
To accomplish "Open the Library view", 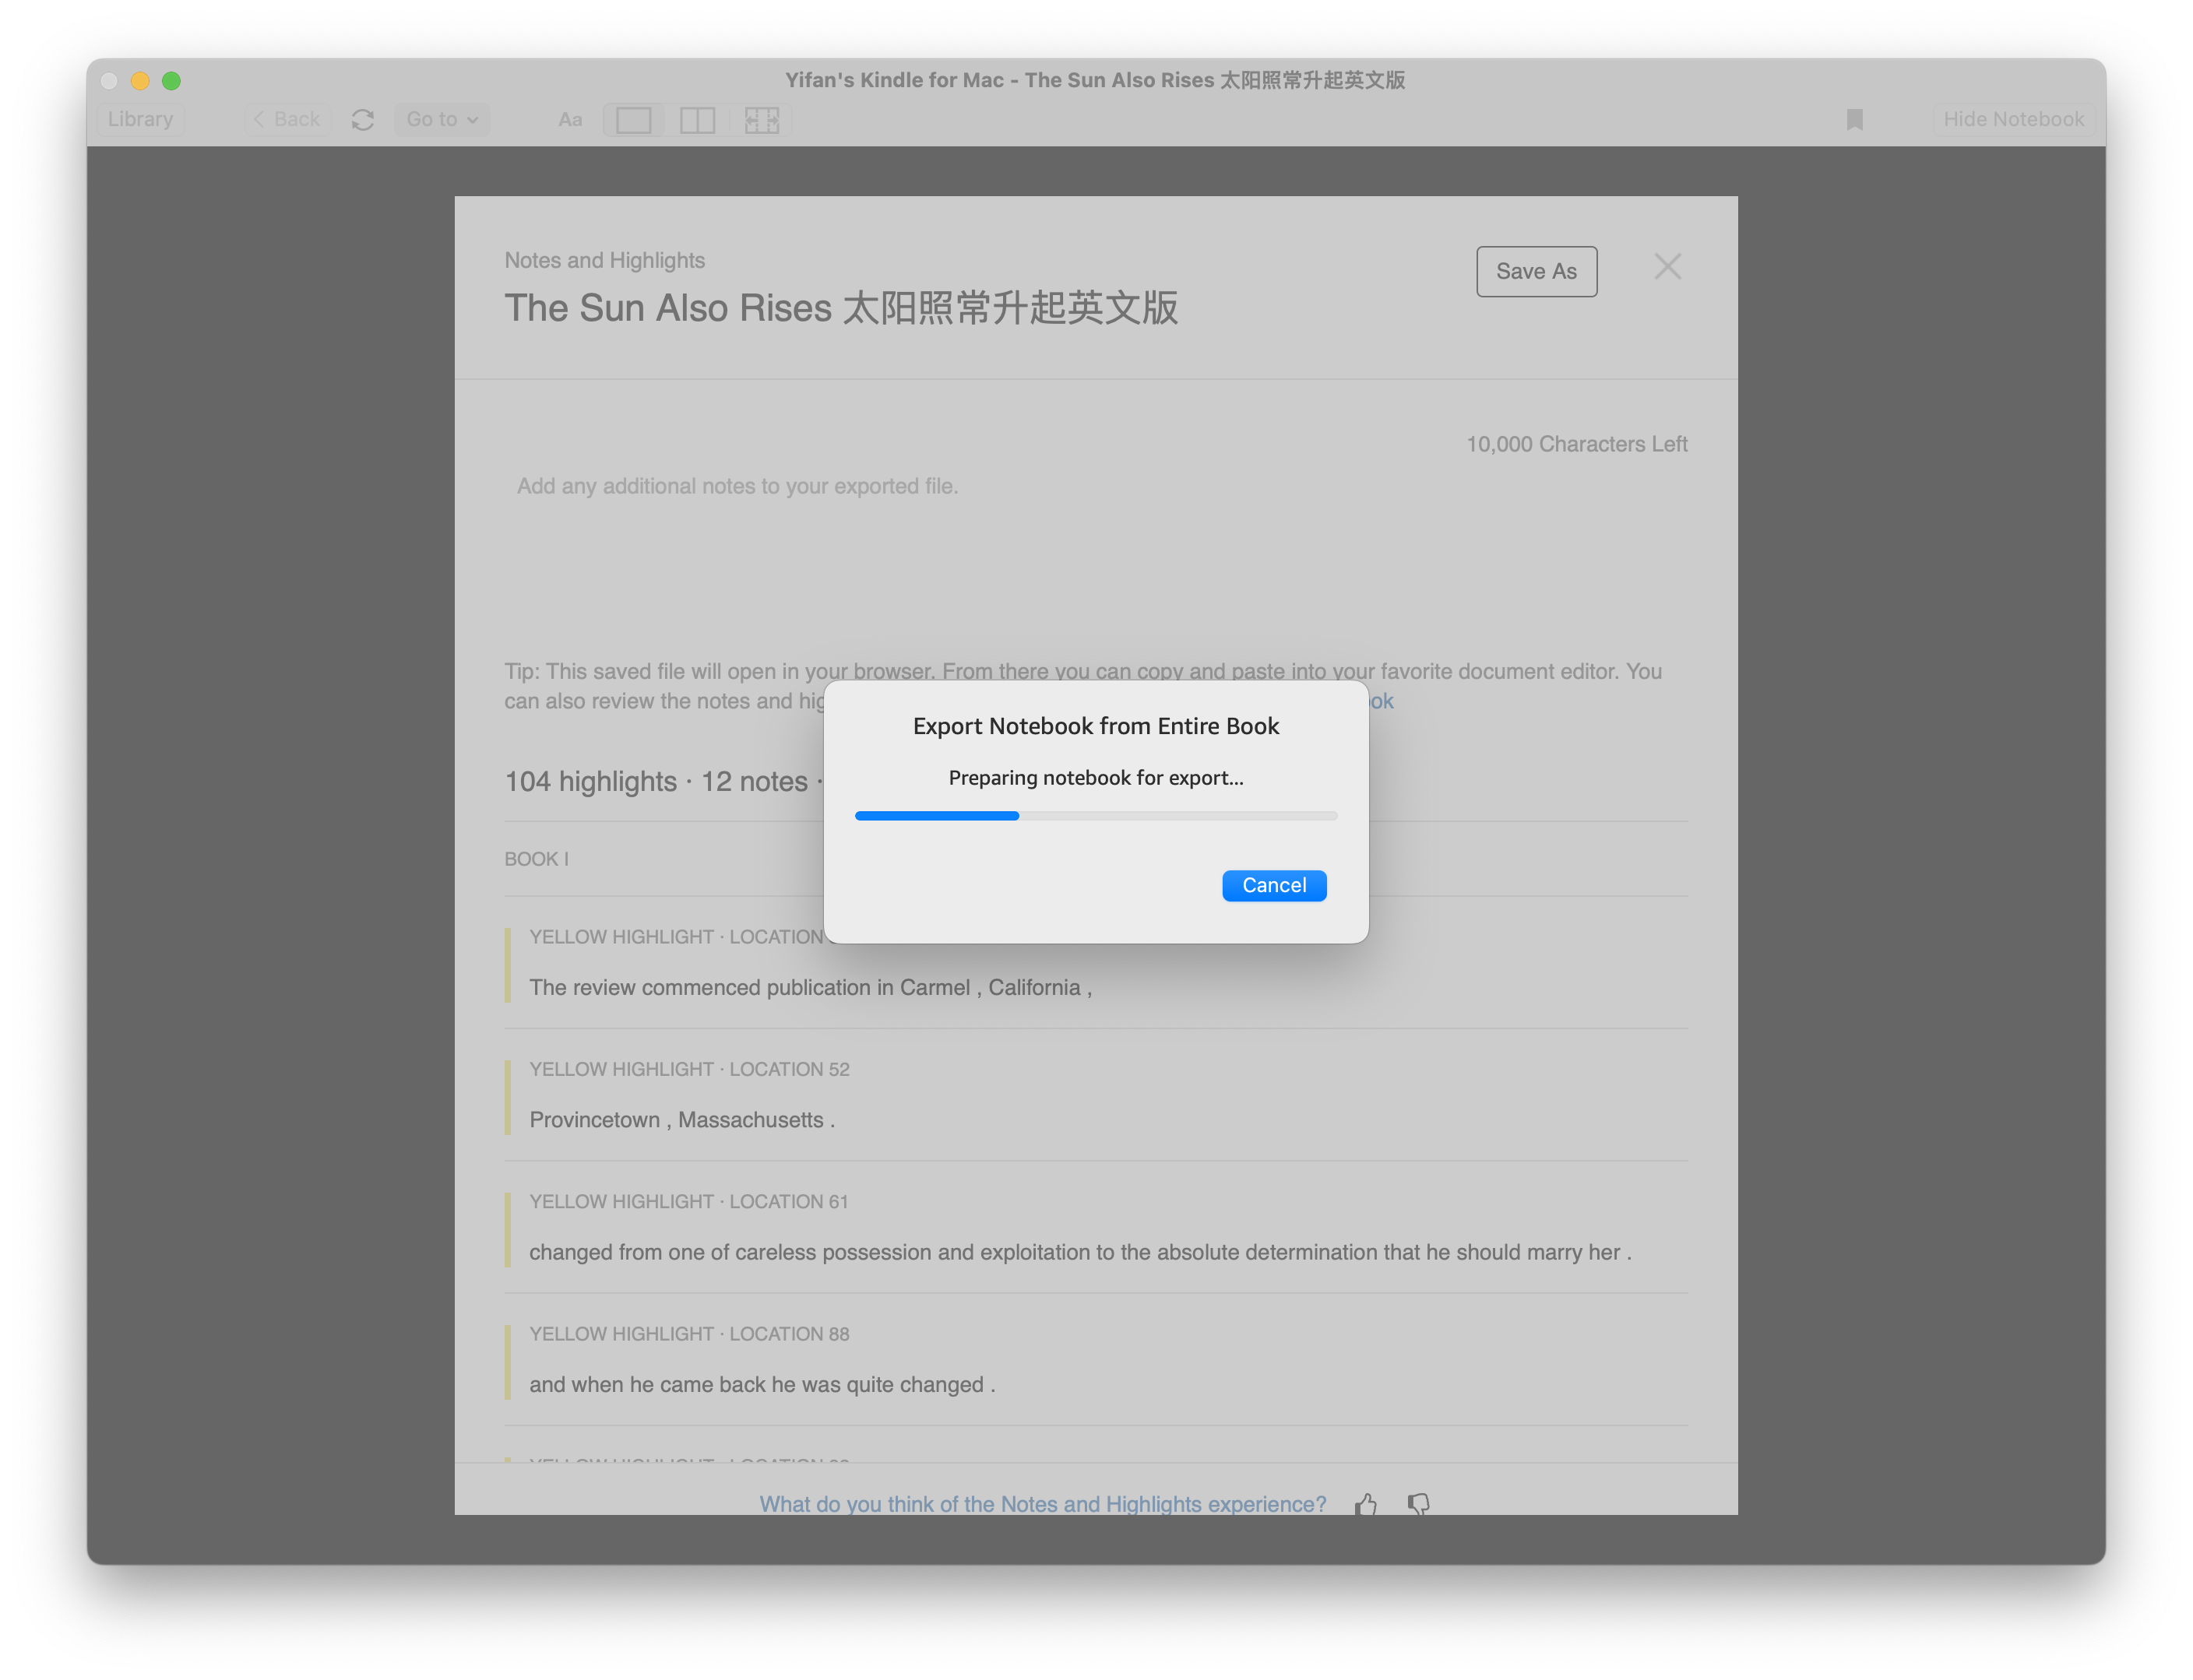I will pyautogui.click(x=140, y=120).
